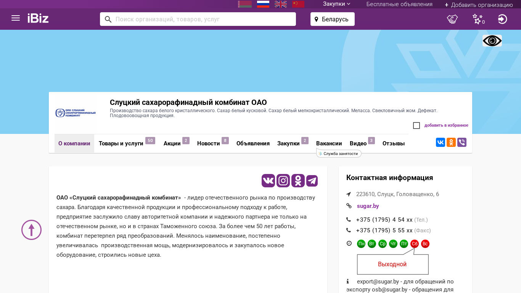Click the scroll-to-top arrow button

pos(31,230)
